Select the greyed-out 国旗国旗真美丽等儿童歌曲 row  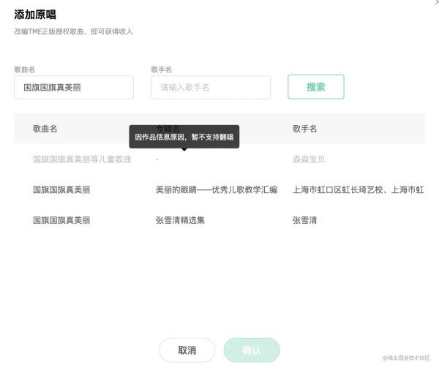click(82, 159)
